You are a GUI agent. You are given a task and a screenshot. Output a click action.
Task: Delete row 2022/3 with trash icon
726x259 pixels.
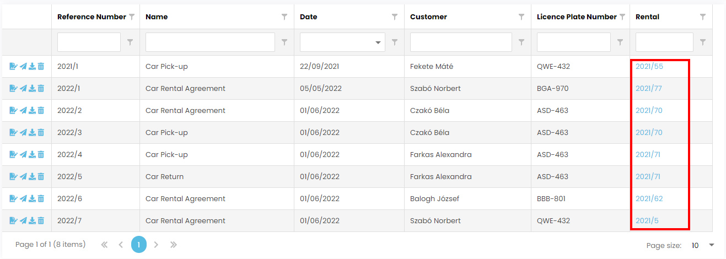[x=41, y=132]
